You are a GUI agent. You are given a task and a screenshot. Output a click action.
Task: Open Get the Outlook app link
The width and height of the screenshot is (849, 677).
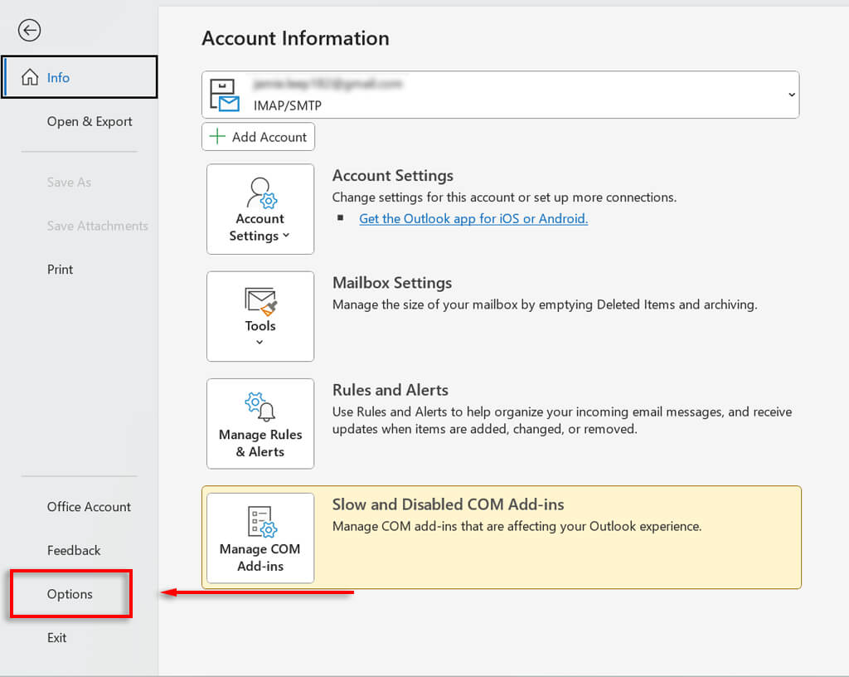(x=473, y=219)
